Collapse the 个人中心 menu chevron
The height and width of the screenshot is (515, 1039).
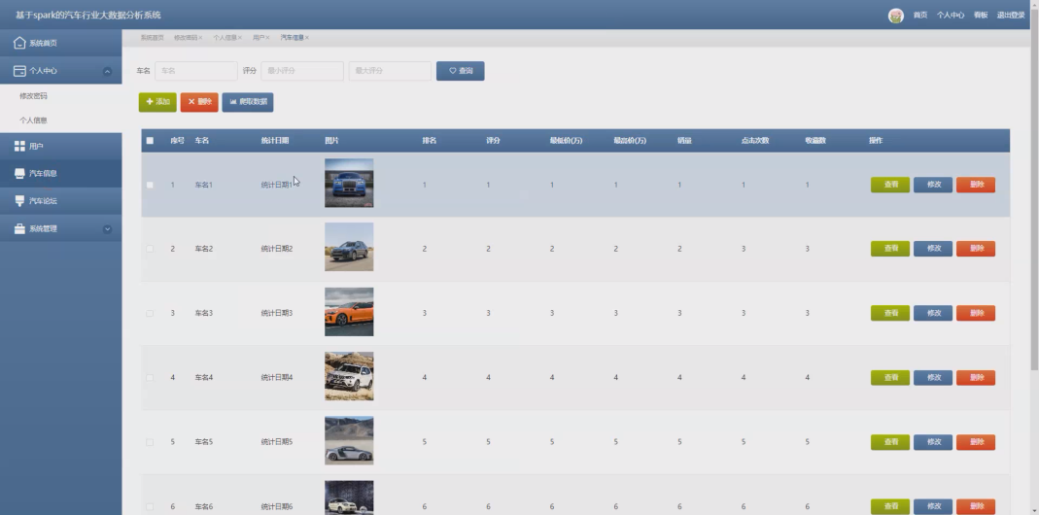tap(107, 72)
